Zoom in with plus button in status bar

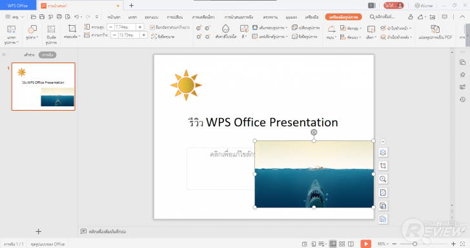[453, 244]
